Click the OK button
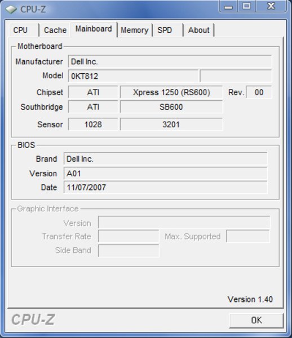Viewport: 292px width, 338px height. pos(256,321)
